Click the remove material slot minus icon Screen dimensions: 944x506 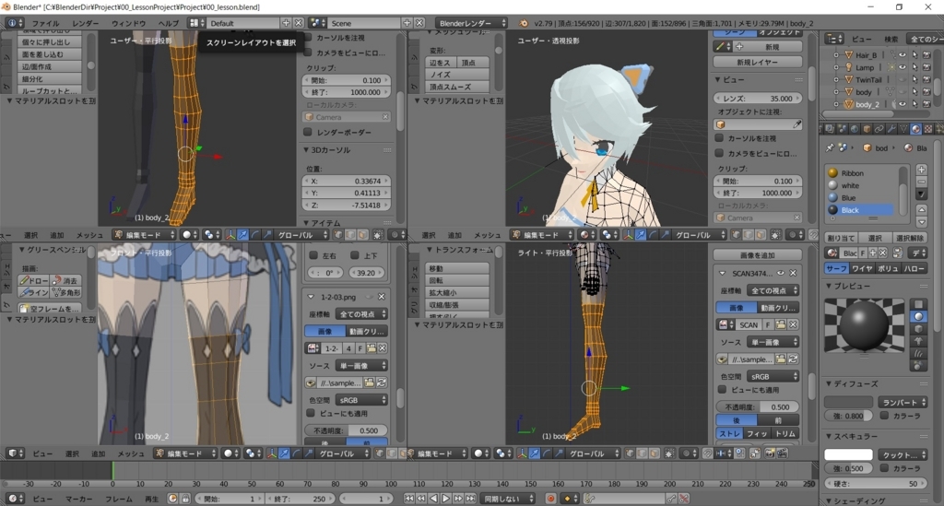coord(921,182)
